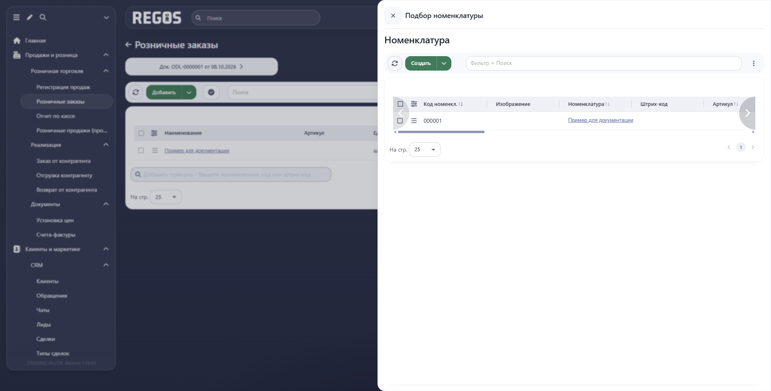This screenshot has height=391, width=771.
Task: Go to next page in Номенклатура pagination
Action: click(753, 147)
